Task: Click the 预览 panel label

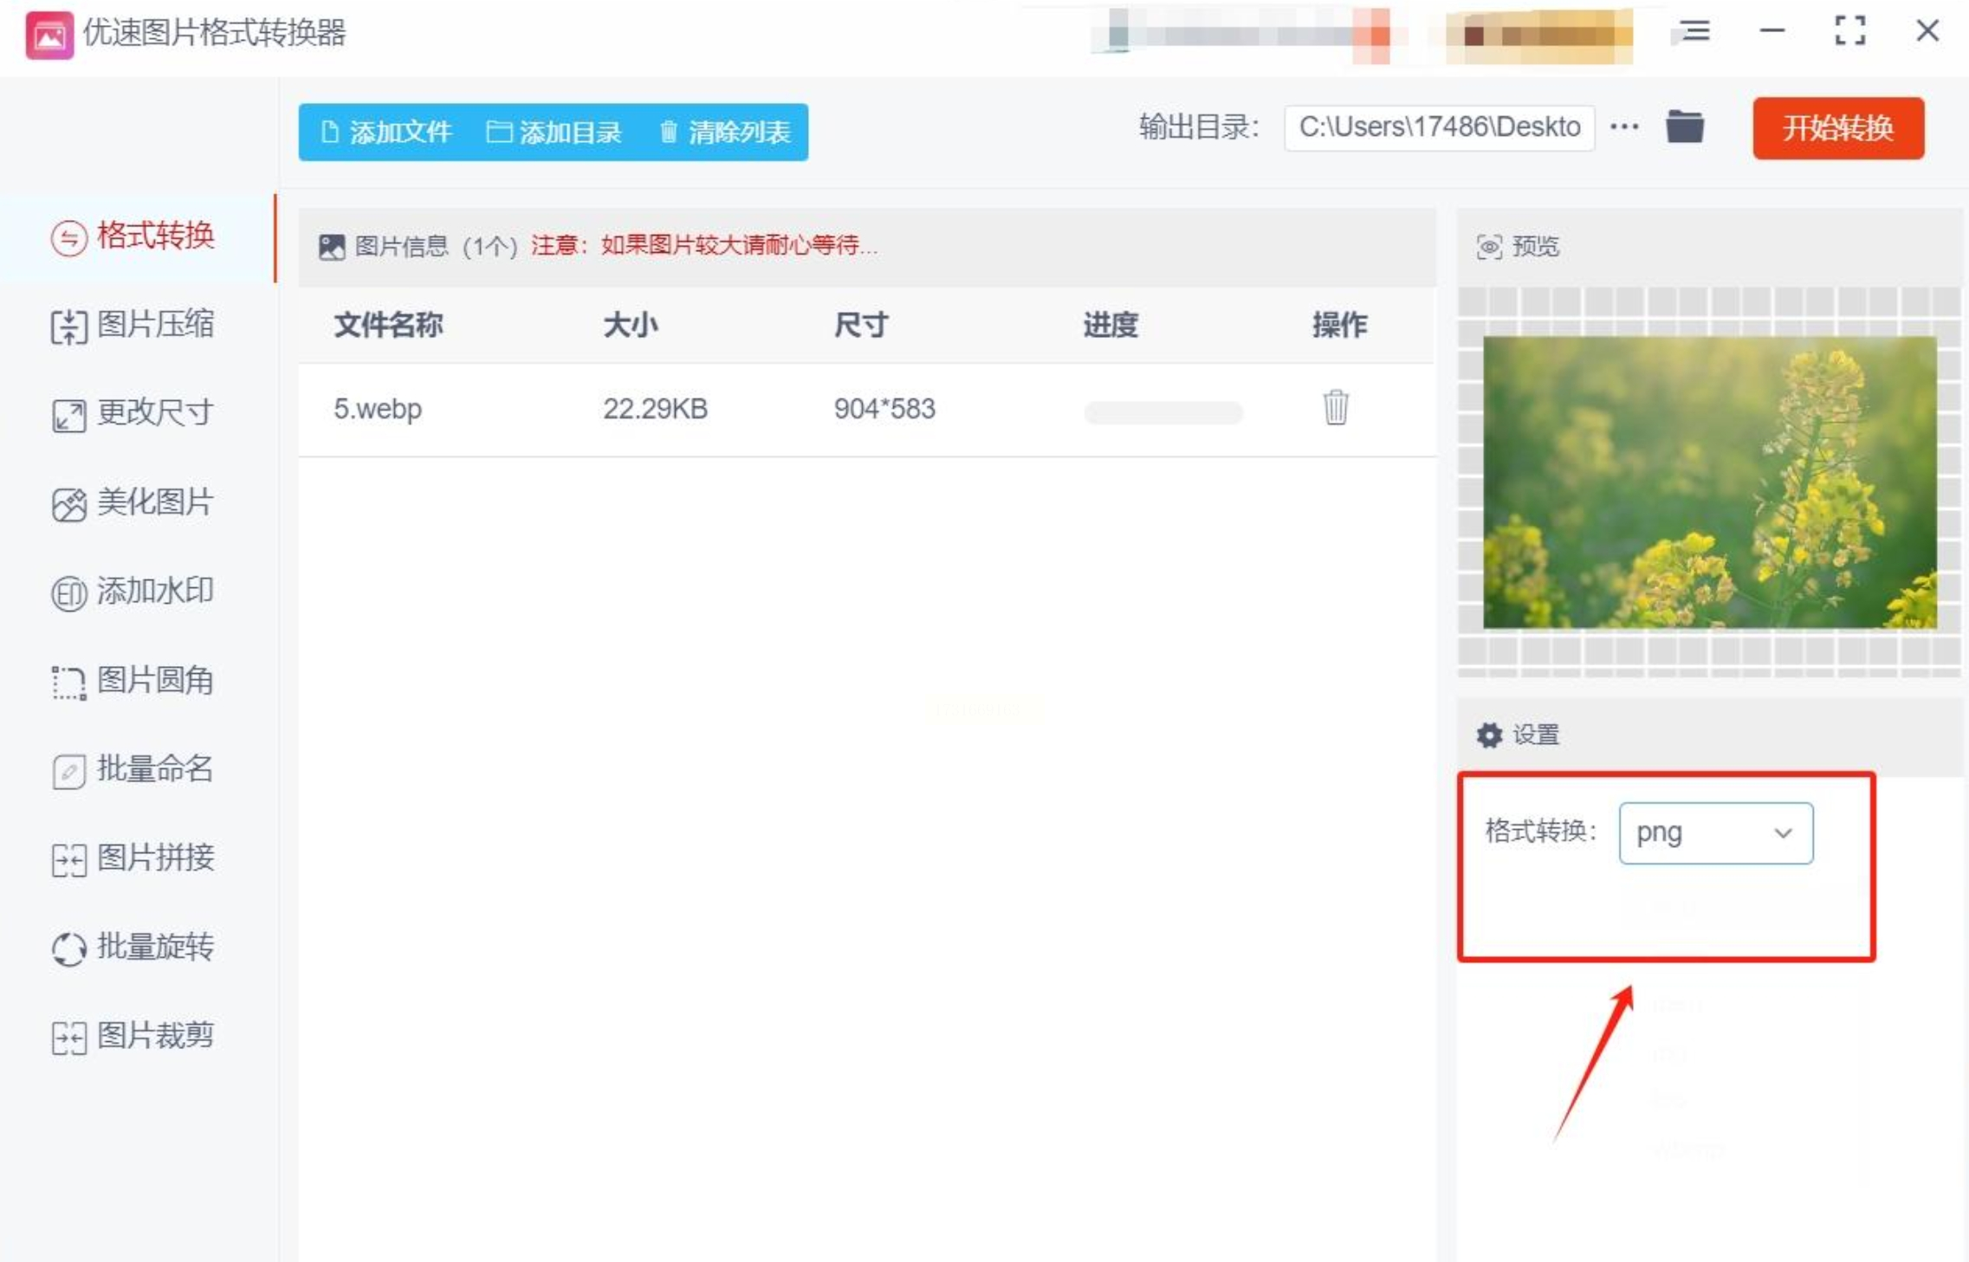Action: point(1535,247)
